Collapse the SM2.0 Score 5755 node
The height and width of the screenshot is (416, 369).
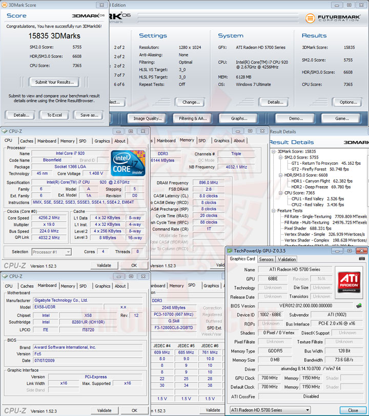(280, 157)
